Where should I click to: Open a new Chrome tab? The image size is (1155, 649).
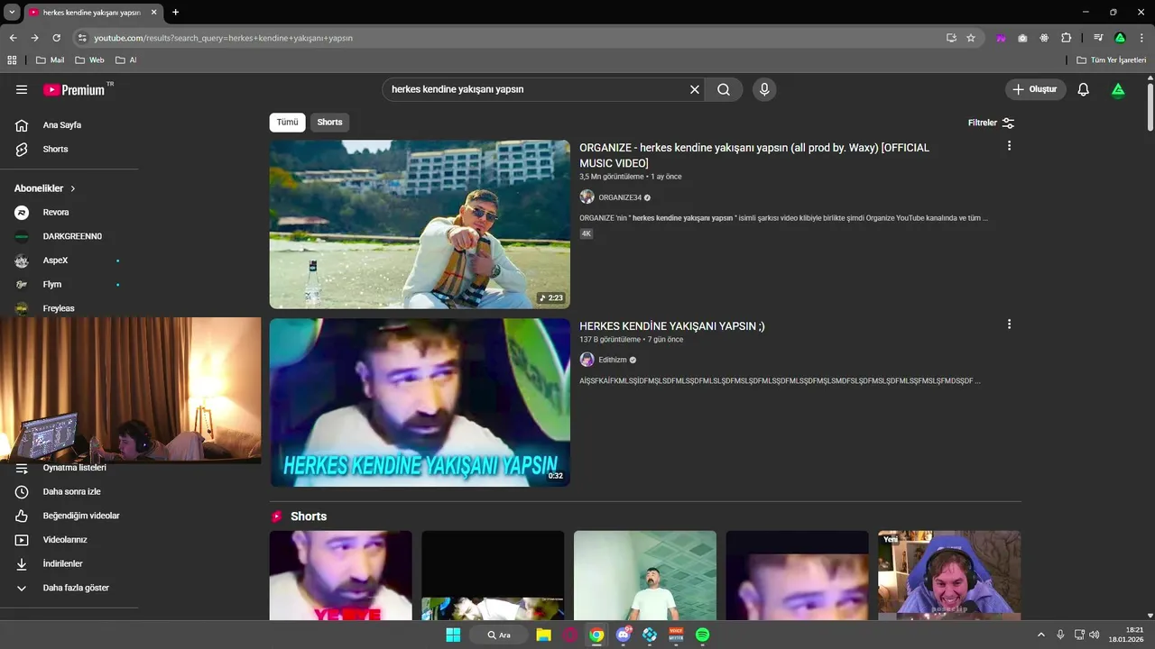click(176, 12)
